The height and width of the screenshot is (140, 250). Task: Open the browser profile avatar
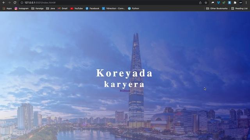[x=241, y=3]
